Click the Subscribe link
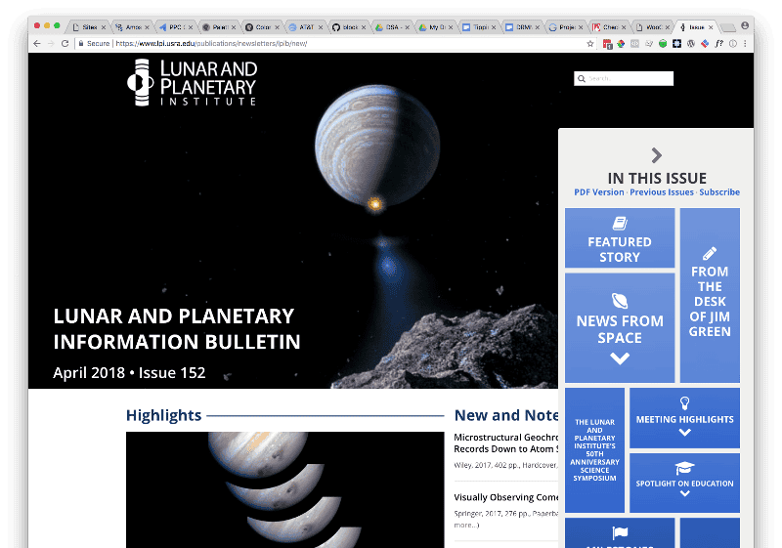Viewport: 782px width, 548px height. coord(719,192)
